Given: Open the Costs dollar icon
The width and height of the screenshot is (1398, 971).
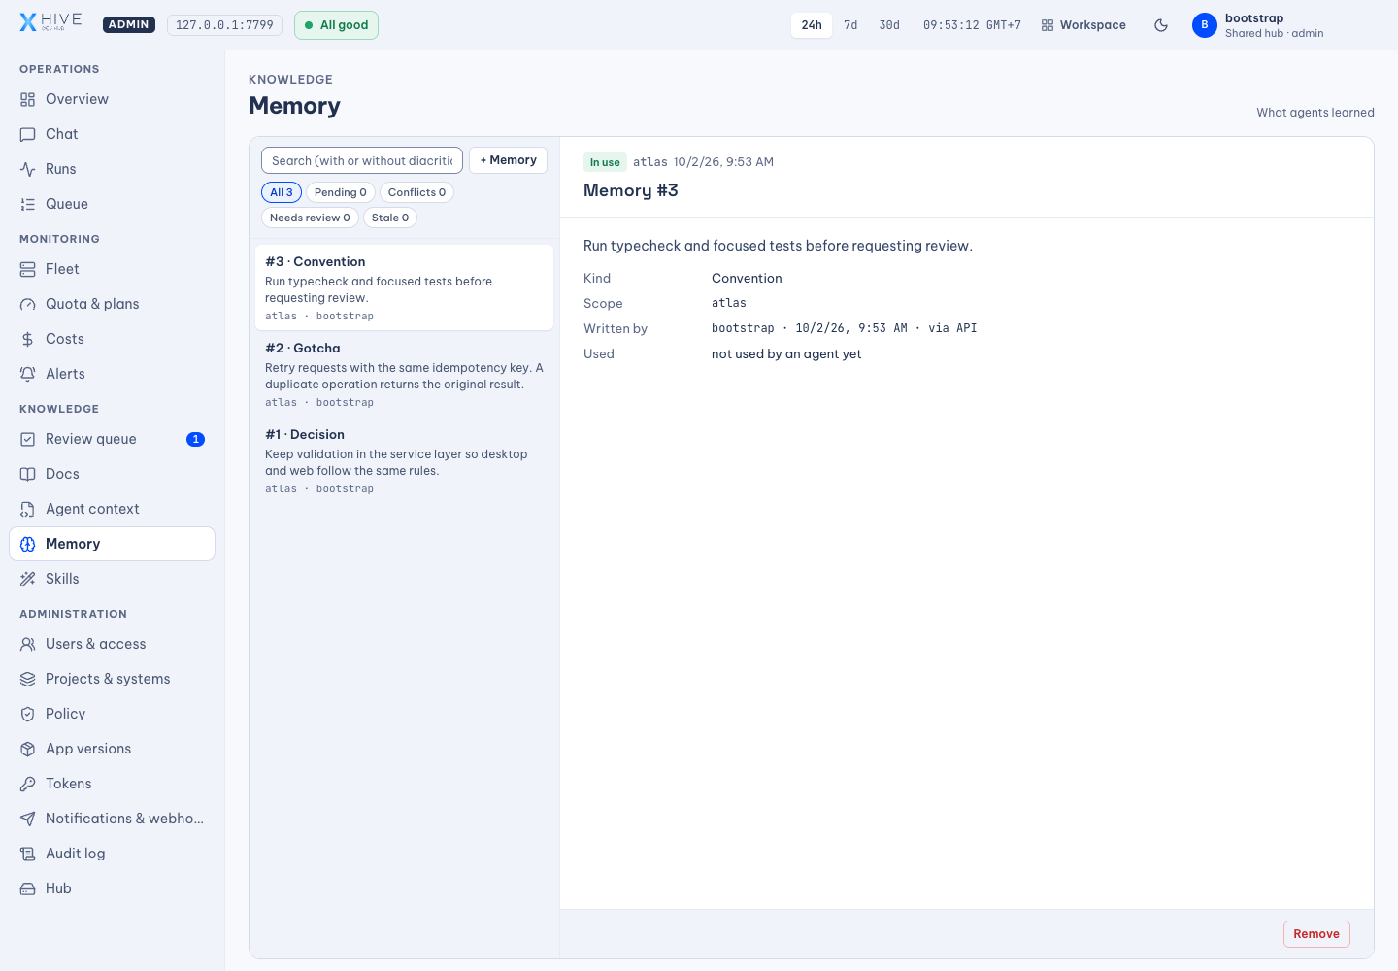Looking at the screenshot, I should pyautogui.click(x=28, y=339).
